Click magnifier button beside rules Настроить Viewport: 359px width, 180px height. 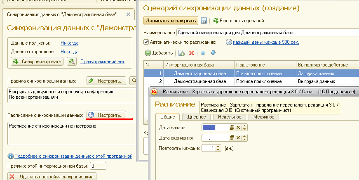[x=133, y=81]
